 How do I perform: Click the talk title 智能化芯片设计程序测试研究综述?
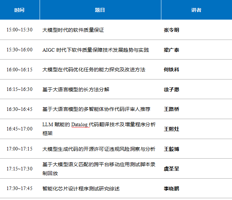[x=81, y=188]
